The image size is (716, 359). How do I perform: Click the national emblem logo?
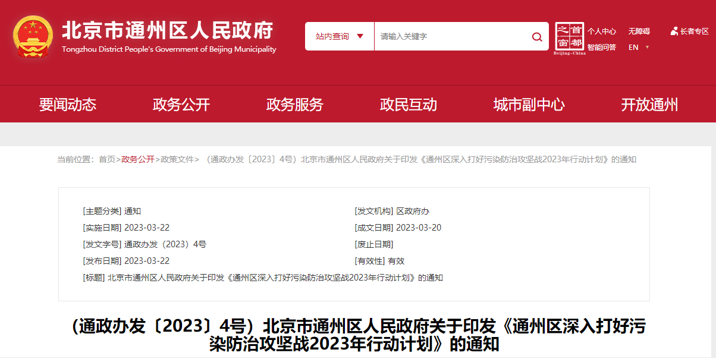coord(33,37)
